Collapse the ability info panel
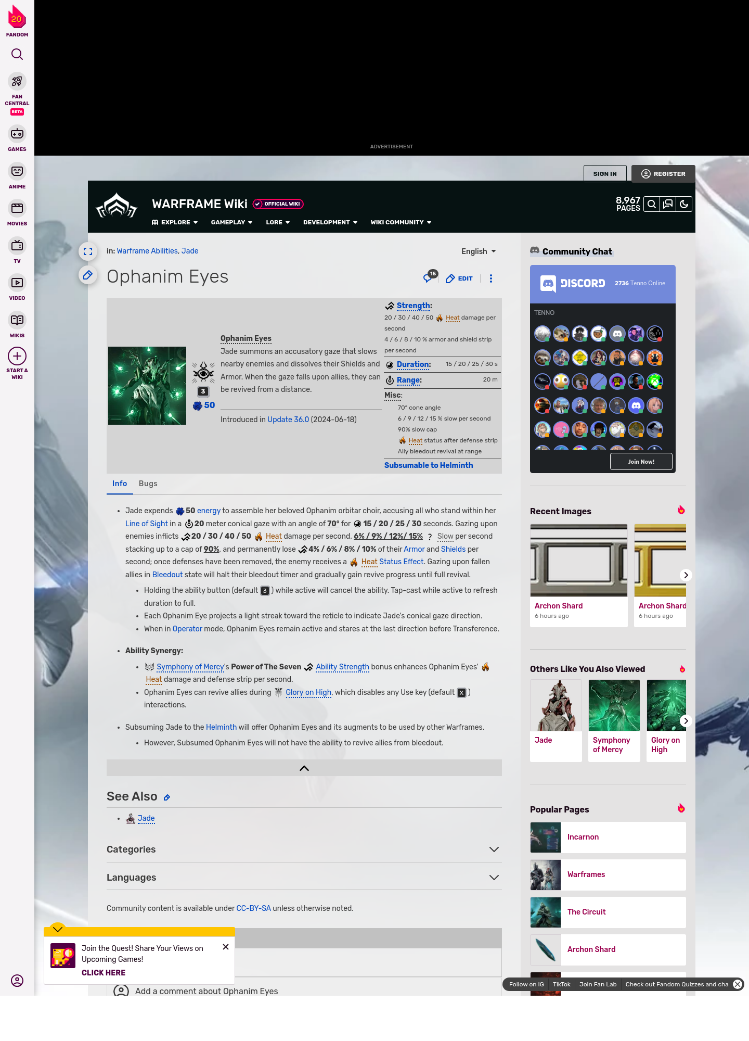Screen dimensions: 749x1041 point(304,768)
